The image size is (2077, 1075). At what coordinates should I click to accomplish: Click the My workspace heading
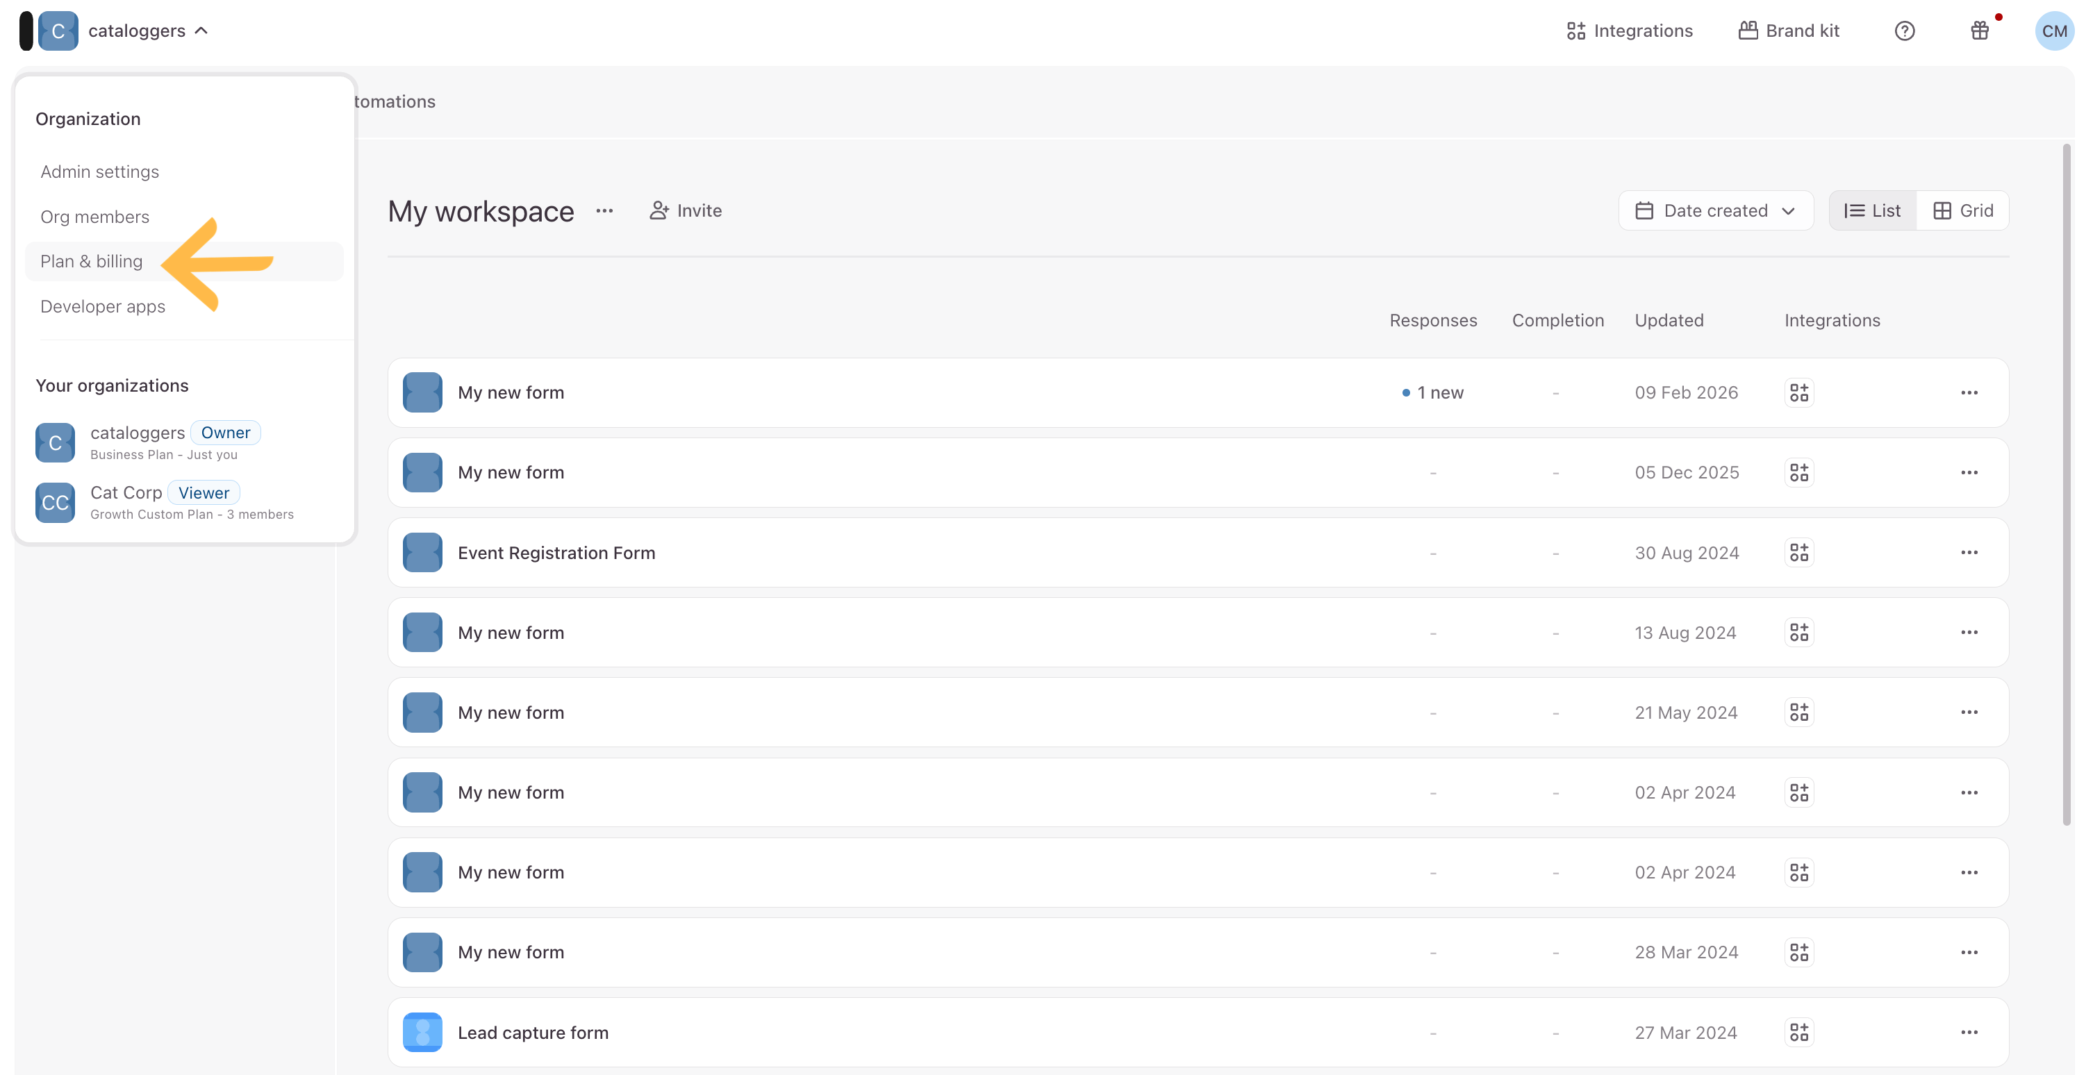pos(481,211)
